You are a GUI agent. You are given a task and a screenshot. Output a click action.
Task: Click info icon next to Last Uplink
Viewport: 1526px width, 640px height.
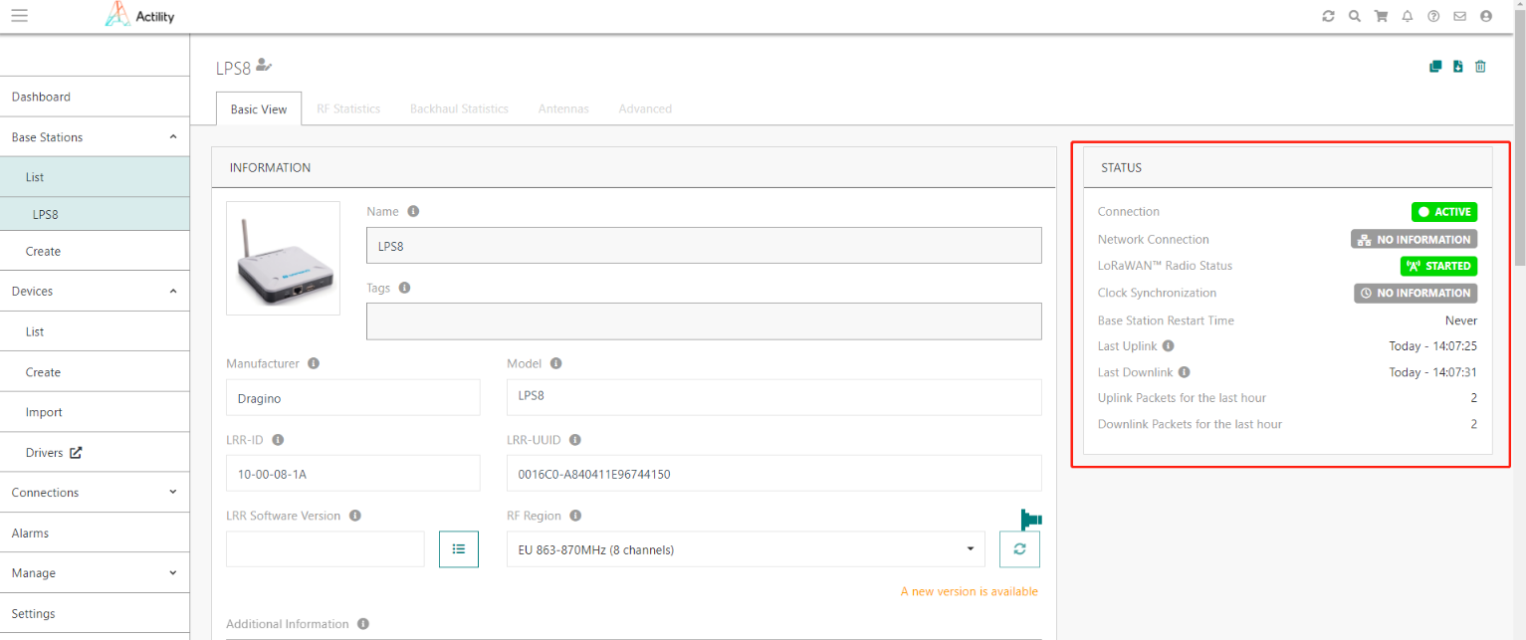(x=1169, y=345)
